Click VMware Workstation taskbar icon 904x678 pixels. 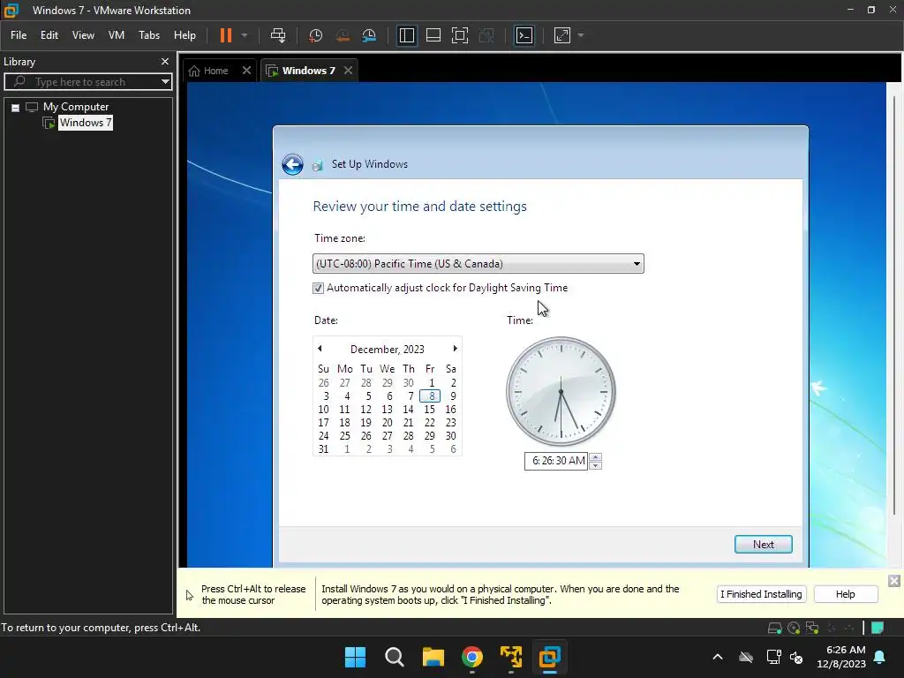pos(549,657)
